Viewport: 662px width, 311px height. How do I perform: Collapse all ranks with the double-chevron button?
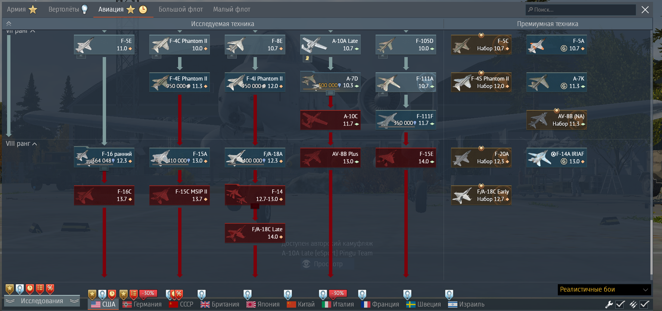(9, 23)
